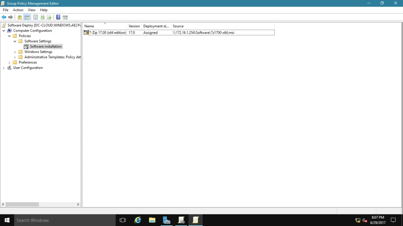Viewport: 403px width, 226px height.
Task: Collapse the Computer Configuration node
Action: [4, 30]
